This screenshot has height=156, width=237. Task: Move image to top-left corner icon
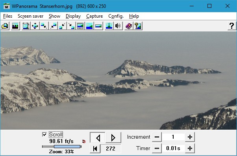(x=44, y=26)
